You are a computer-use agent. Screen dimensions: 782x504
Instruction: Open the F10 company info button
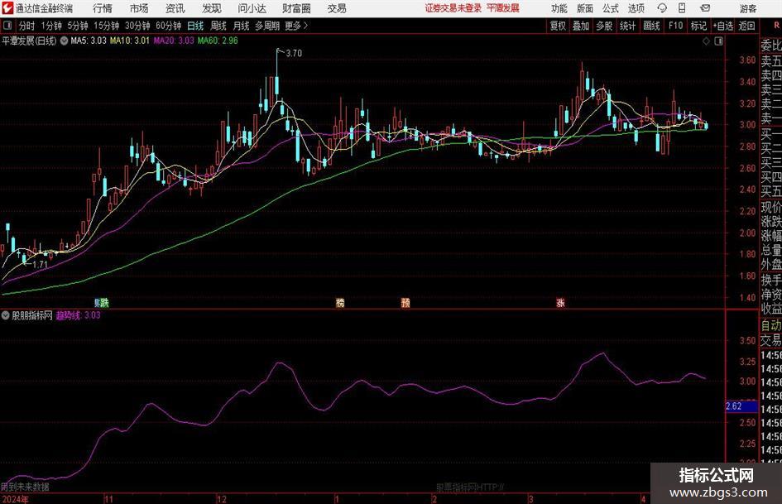tap(675, 26)
